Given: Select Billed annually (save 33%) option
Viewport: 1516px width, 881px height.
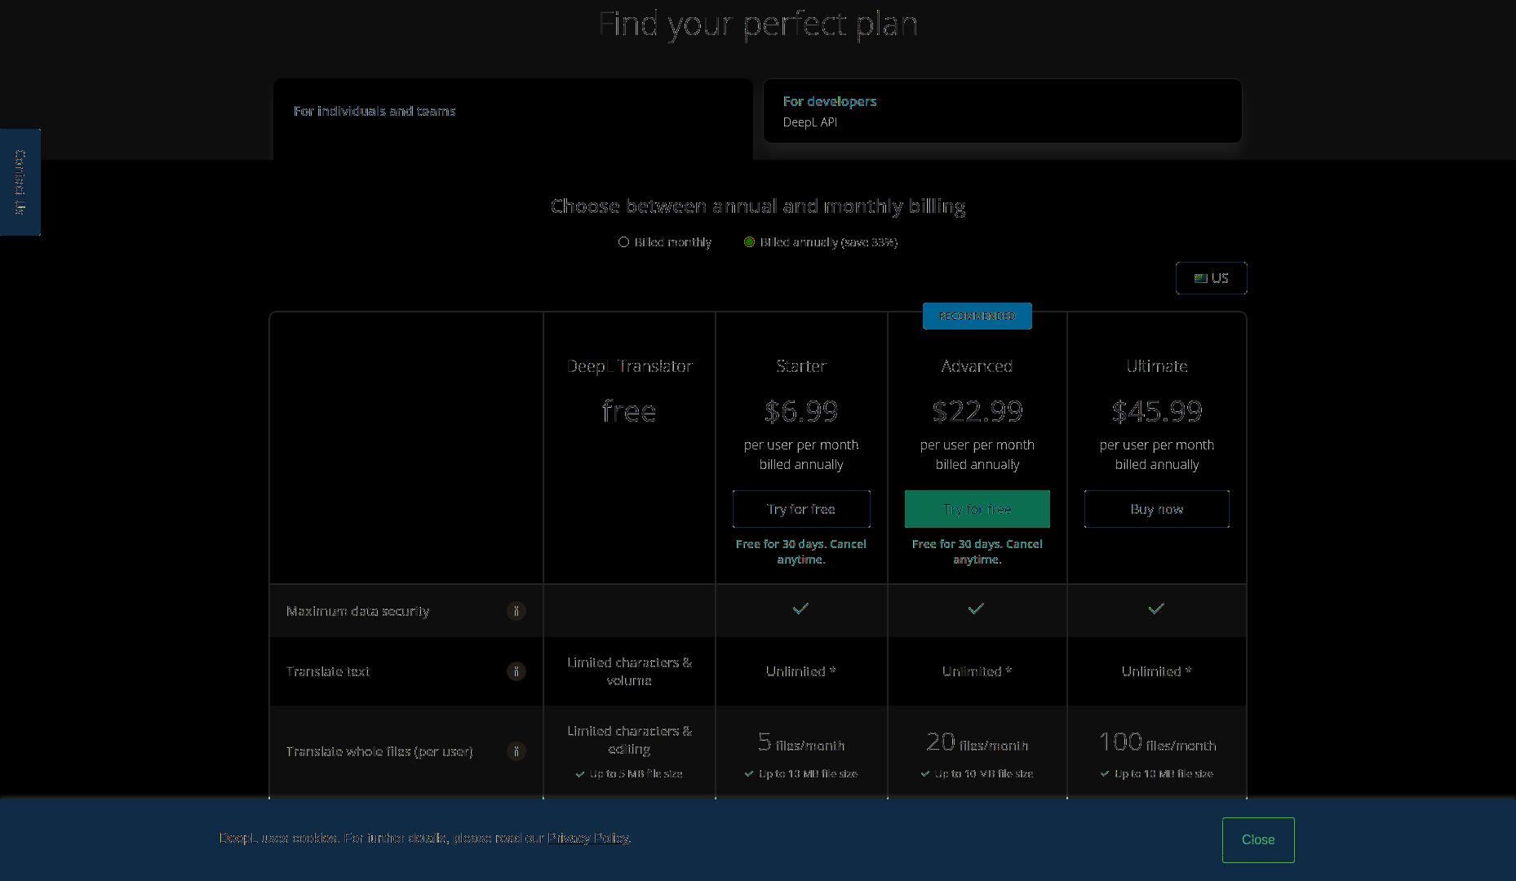Looking at the screenshot, I should tap(749, 242).
